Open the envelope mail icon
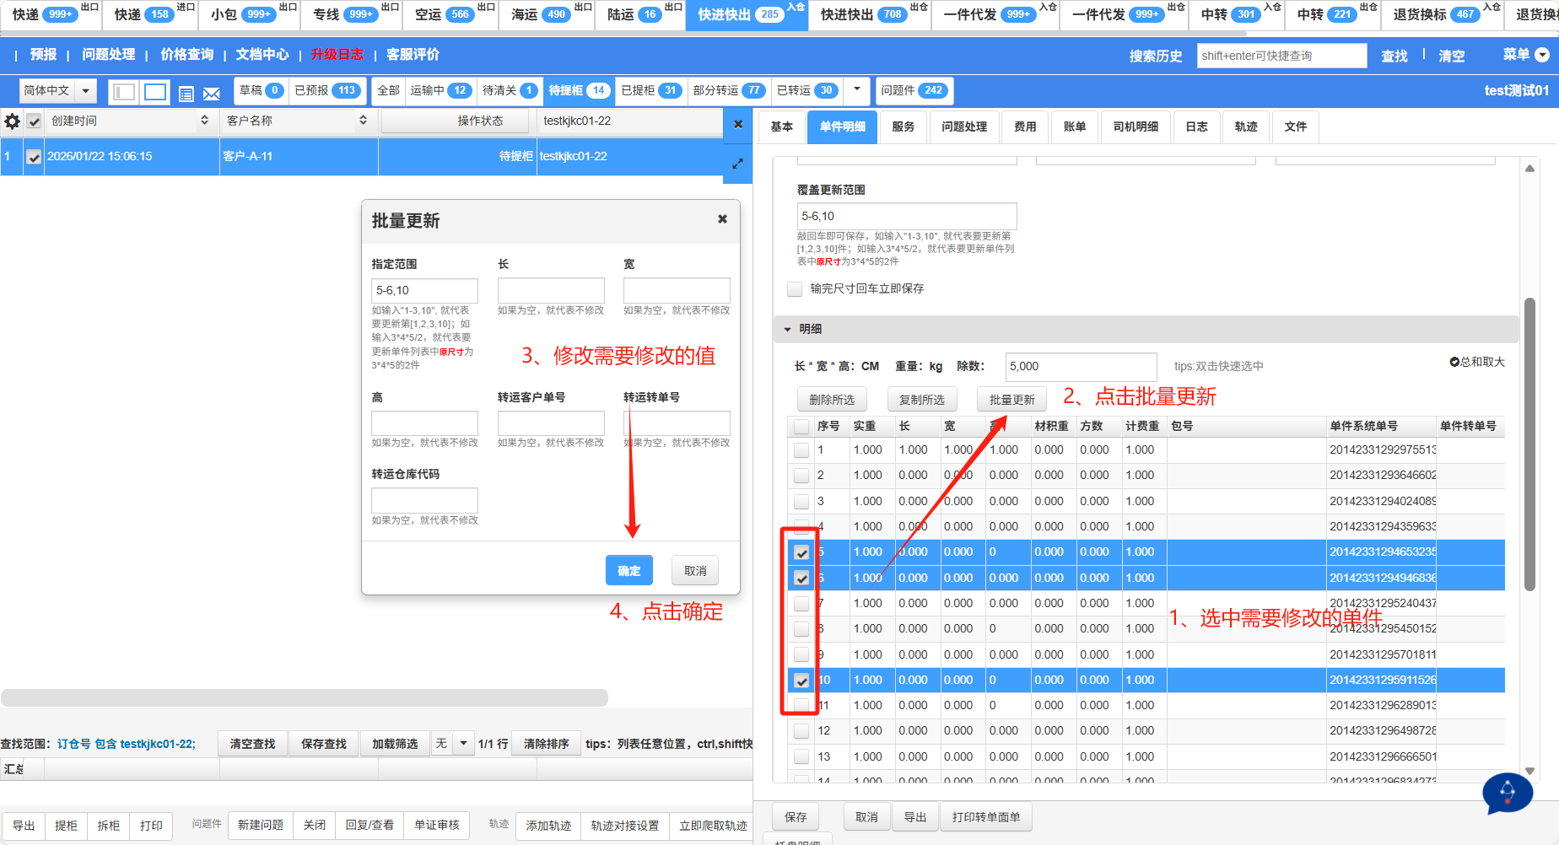The image size is (1559, 845). [212, 94]
